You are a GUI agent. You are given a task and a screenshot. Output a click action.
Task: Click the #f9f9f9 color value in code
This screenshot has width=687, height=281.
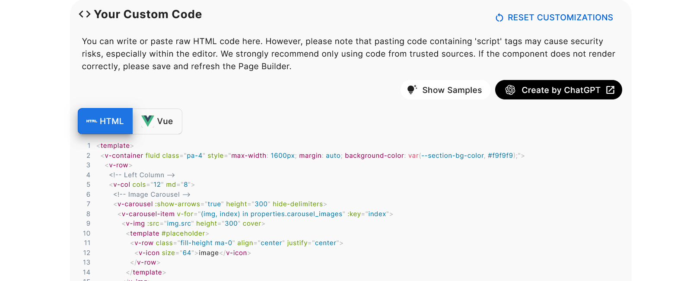[500, 156]
